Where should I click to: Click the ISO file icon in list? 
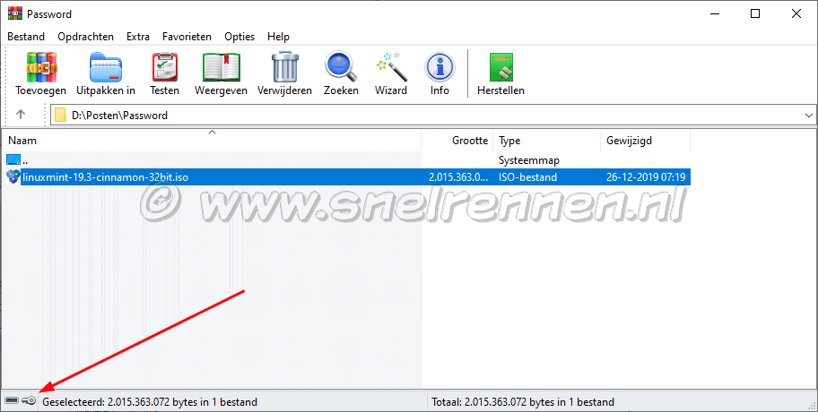(13, 177)
